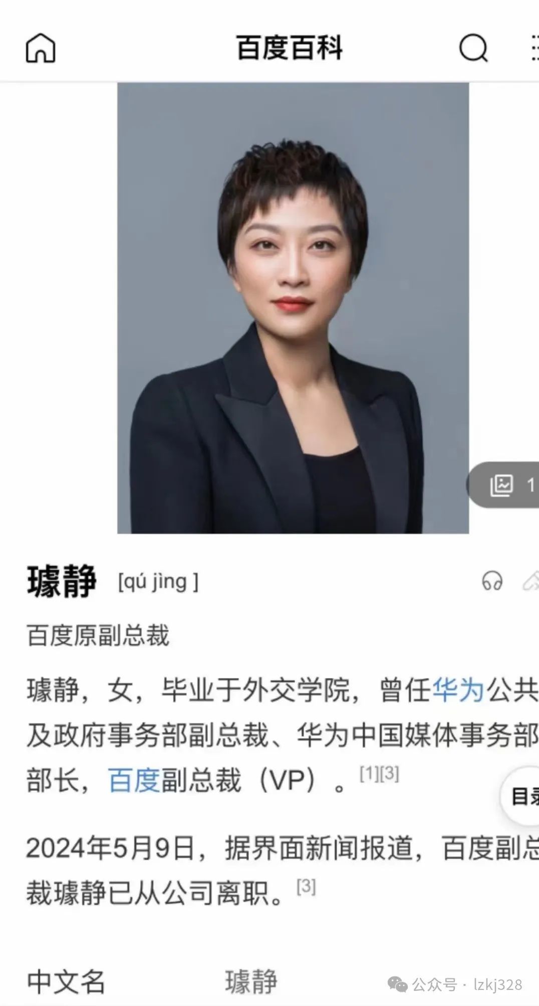539x1006 pixels.
Task: Tap the home icon in header
Action: click(40, 48)
